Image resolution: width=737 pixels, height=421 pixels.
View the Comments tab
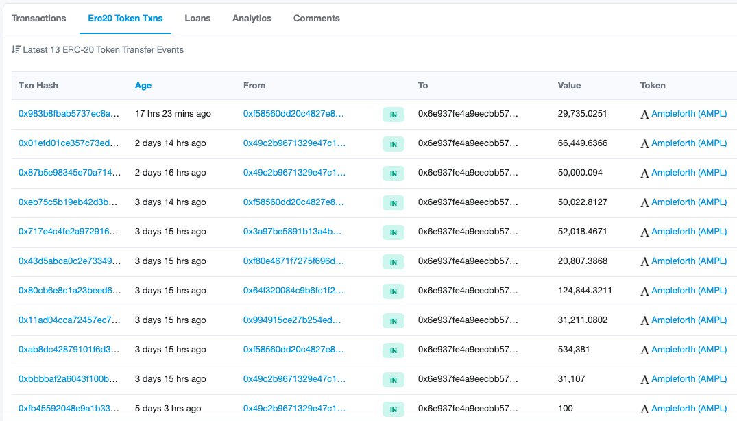coord(316,19)
